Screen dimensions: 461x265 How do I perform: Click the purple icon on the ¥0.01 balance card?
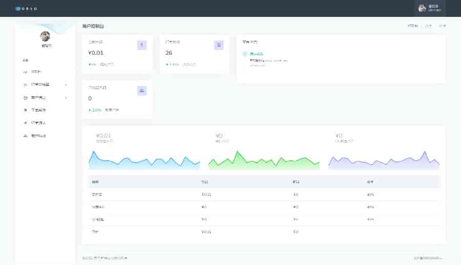click(142, 45)
